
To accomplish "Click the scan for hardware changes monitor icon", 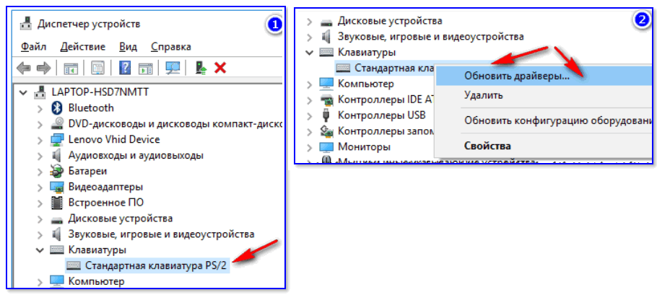I will [172, 68].
